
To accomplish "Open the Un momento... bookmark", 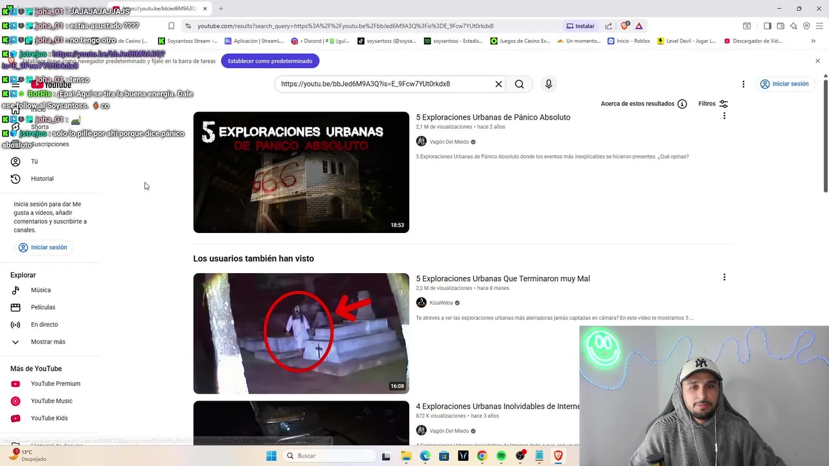I will pos(578,41).
